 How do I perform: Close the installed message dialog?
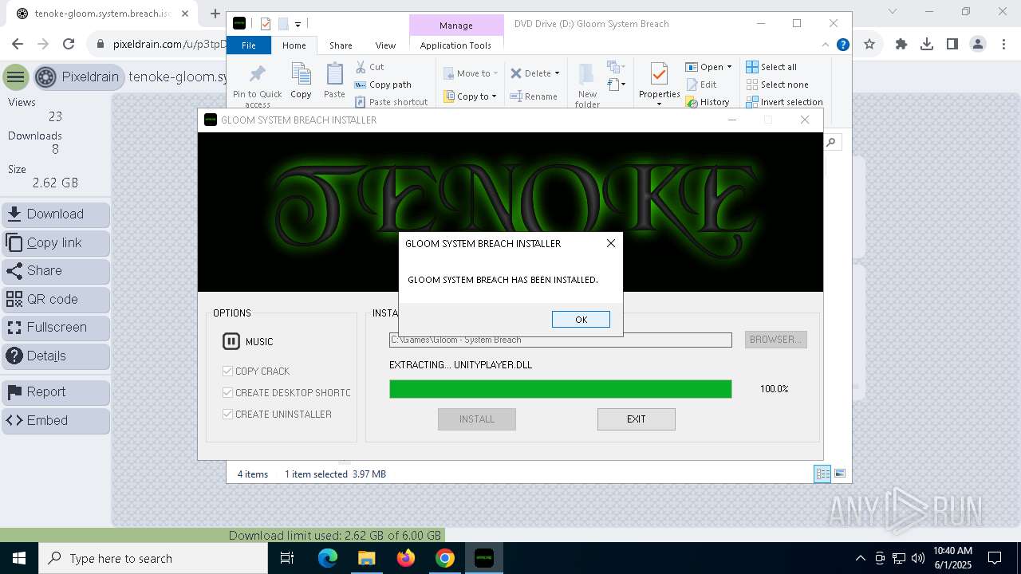click(611, 243)
